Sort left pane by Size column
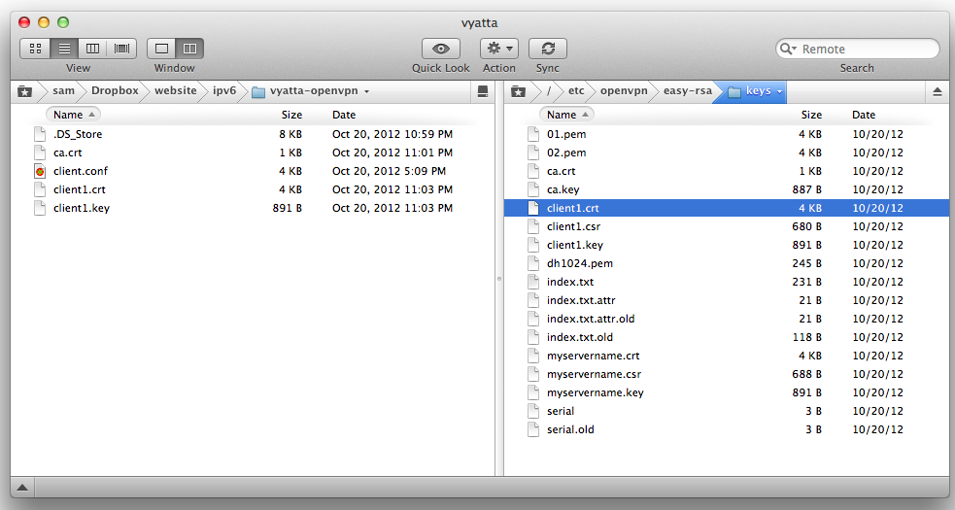 [x=291, y=115]
